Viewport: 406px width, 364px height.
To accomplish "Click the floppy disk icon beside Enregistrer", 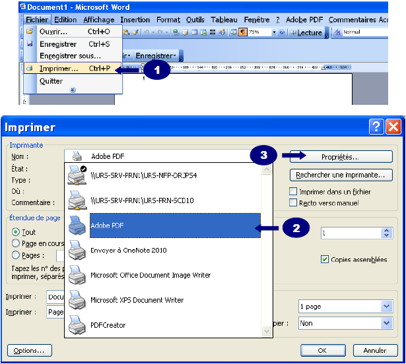I will click(30, 44).
